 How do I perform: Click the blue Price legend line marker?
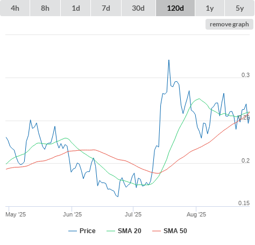pos(73,231)
